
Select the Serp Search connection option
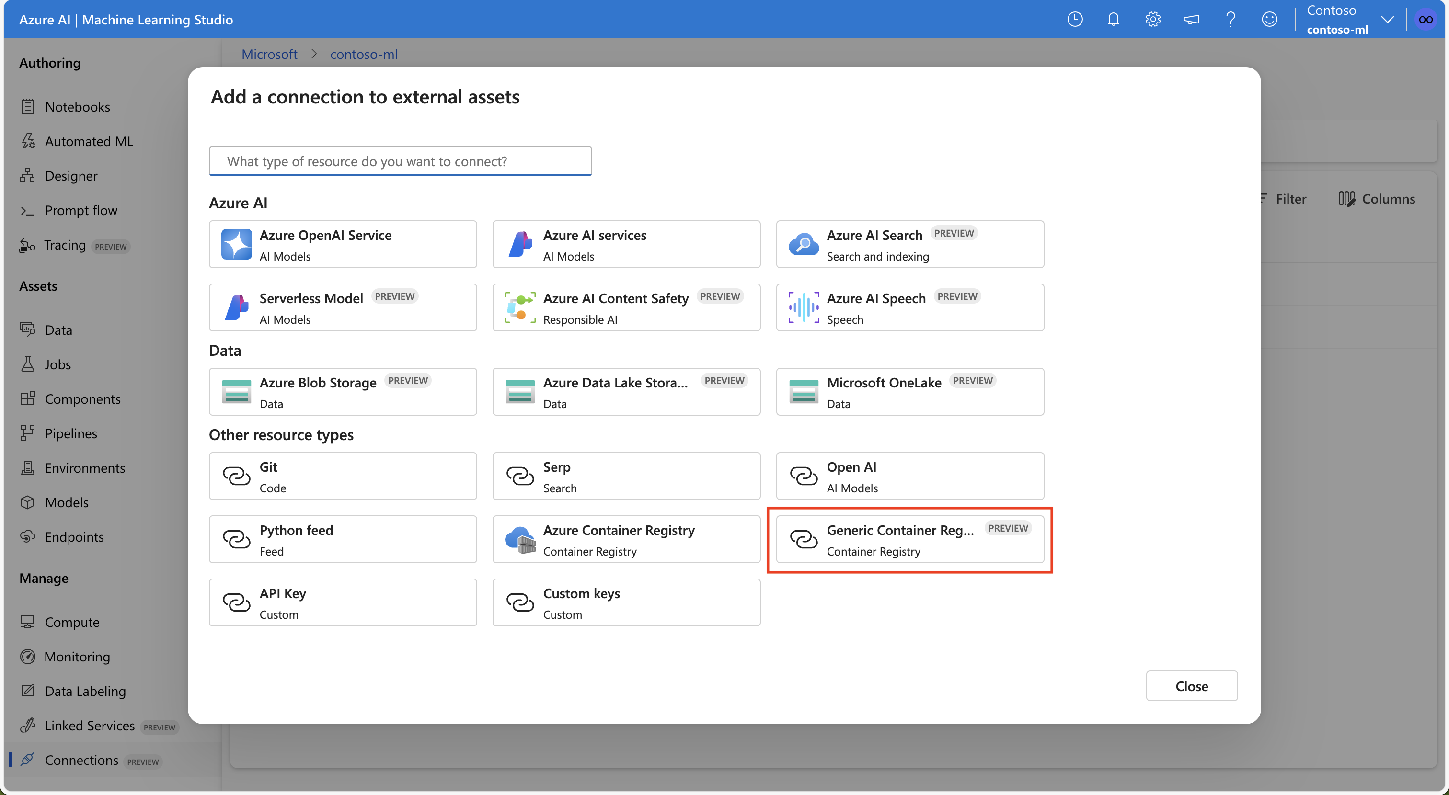coord(627,476)
